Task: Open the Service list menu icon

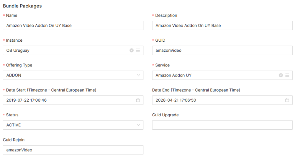Action: point(287,75)
